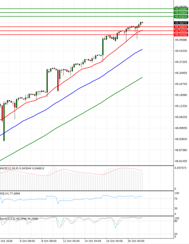Click the 16 Oct 04:00 time label
The image size is (189, 244).
click(x=114, y=241)
